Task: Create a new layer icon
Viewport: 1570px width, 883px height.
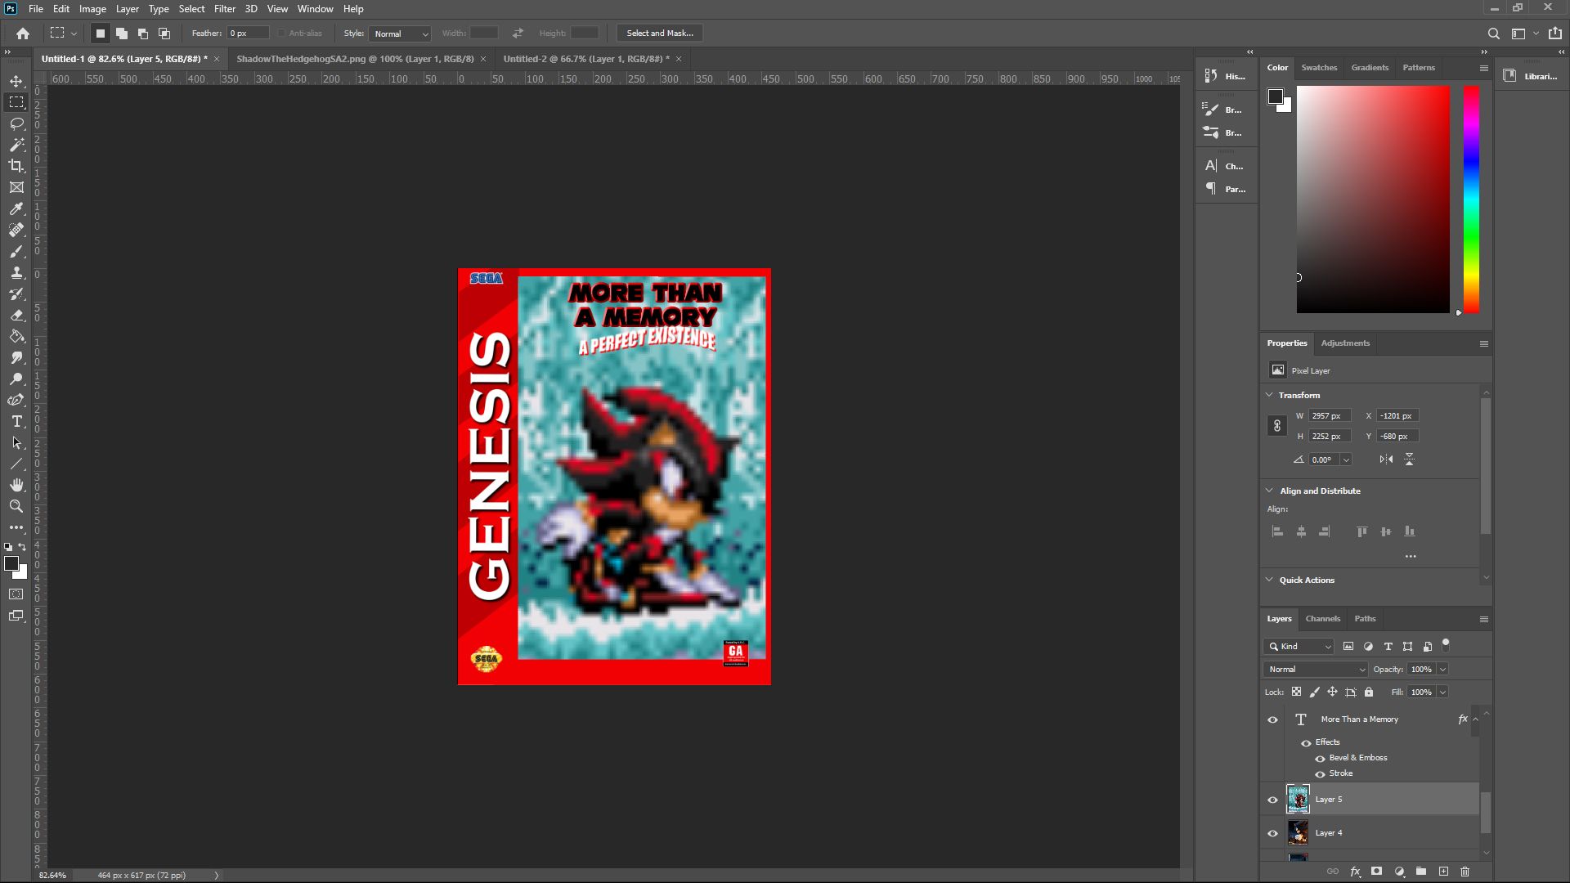Action: tap(1443, 872)
